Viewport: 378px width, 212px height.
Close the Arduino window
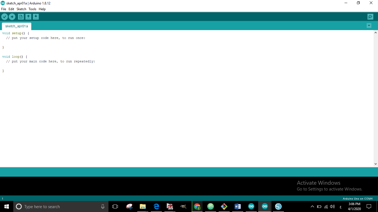coord(371,3)
